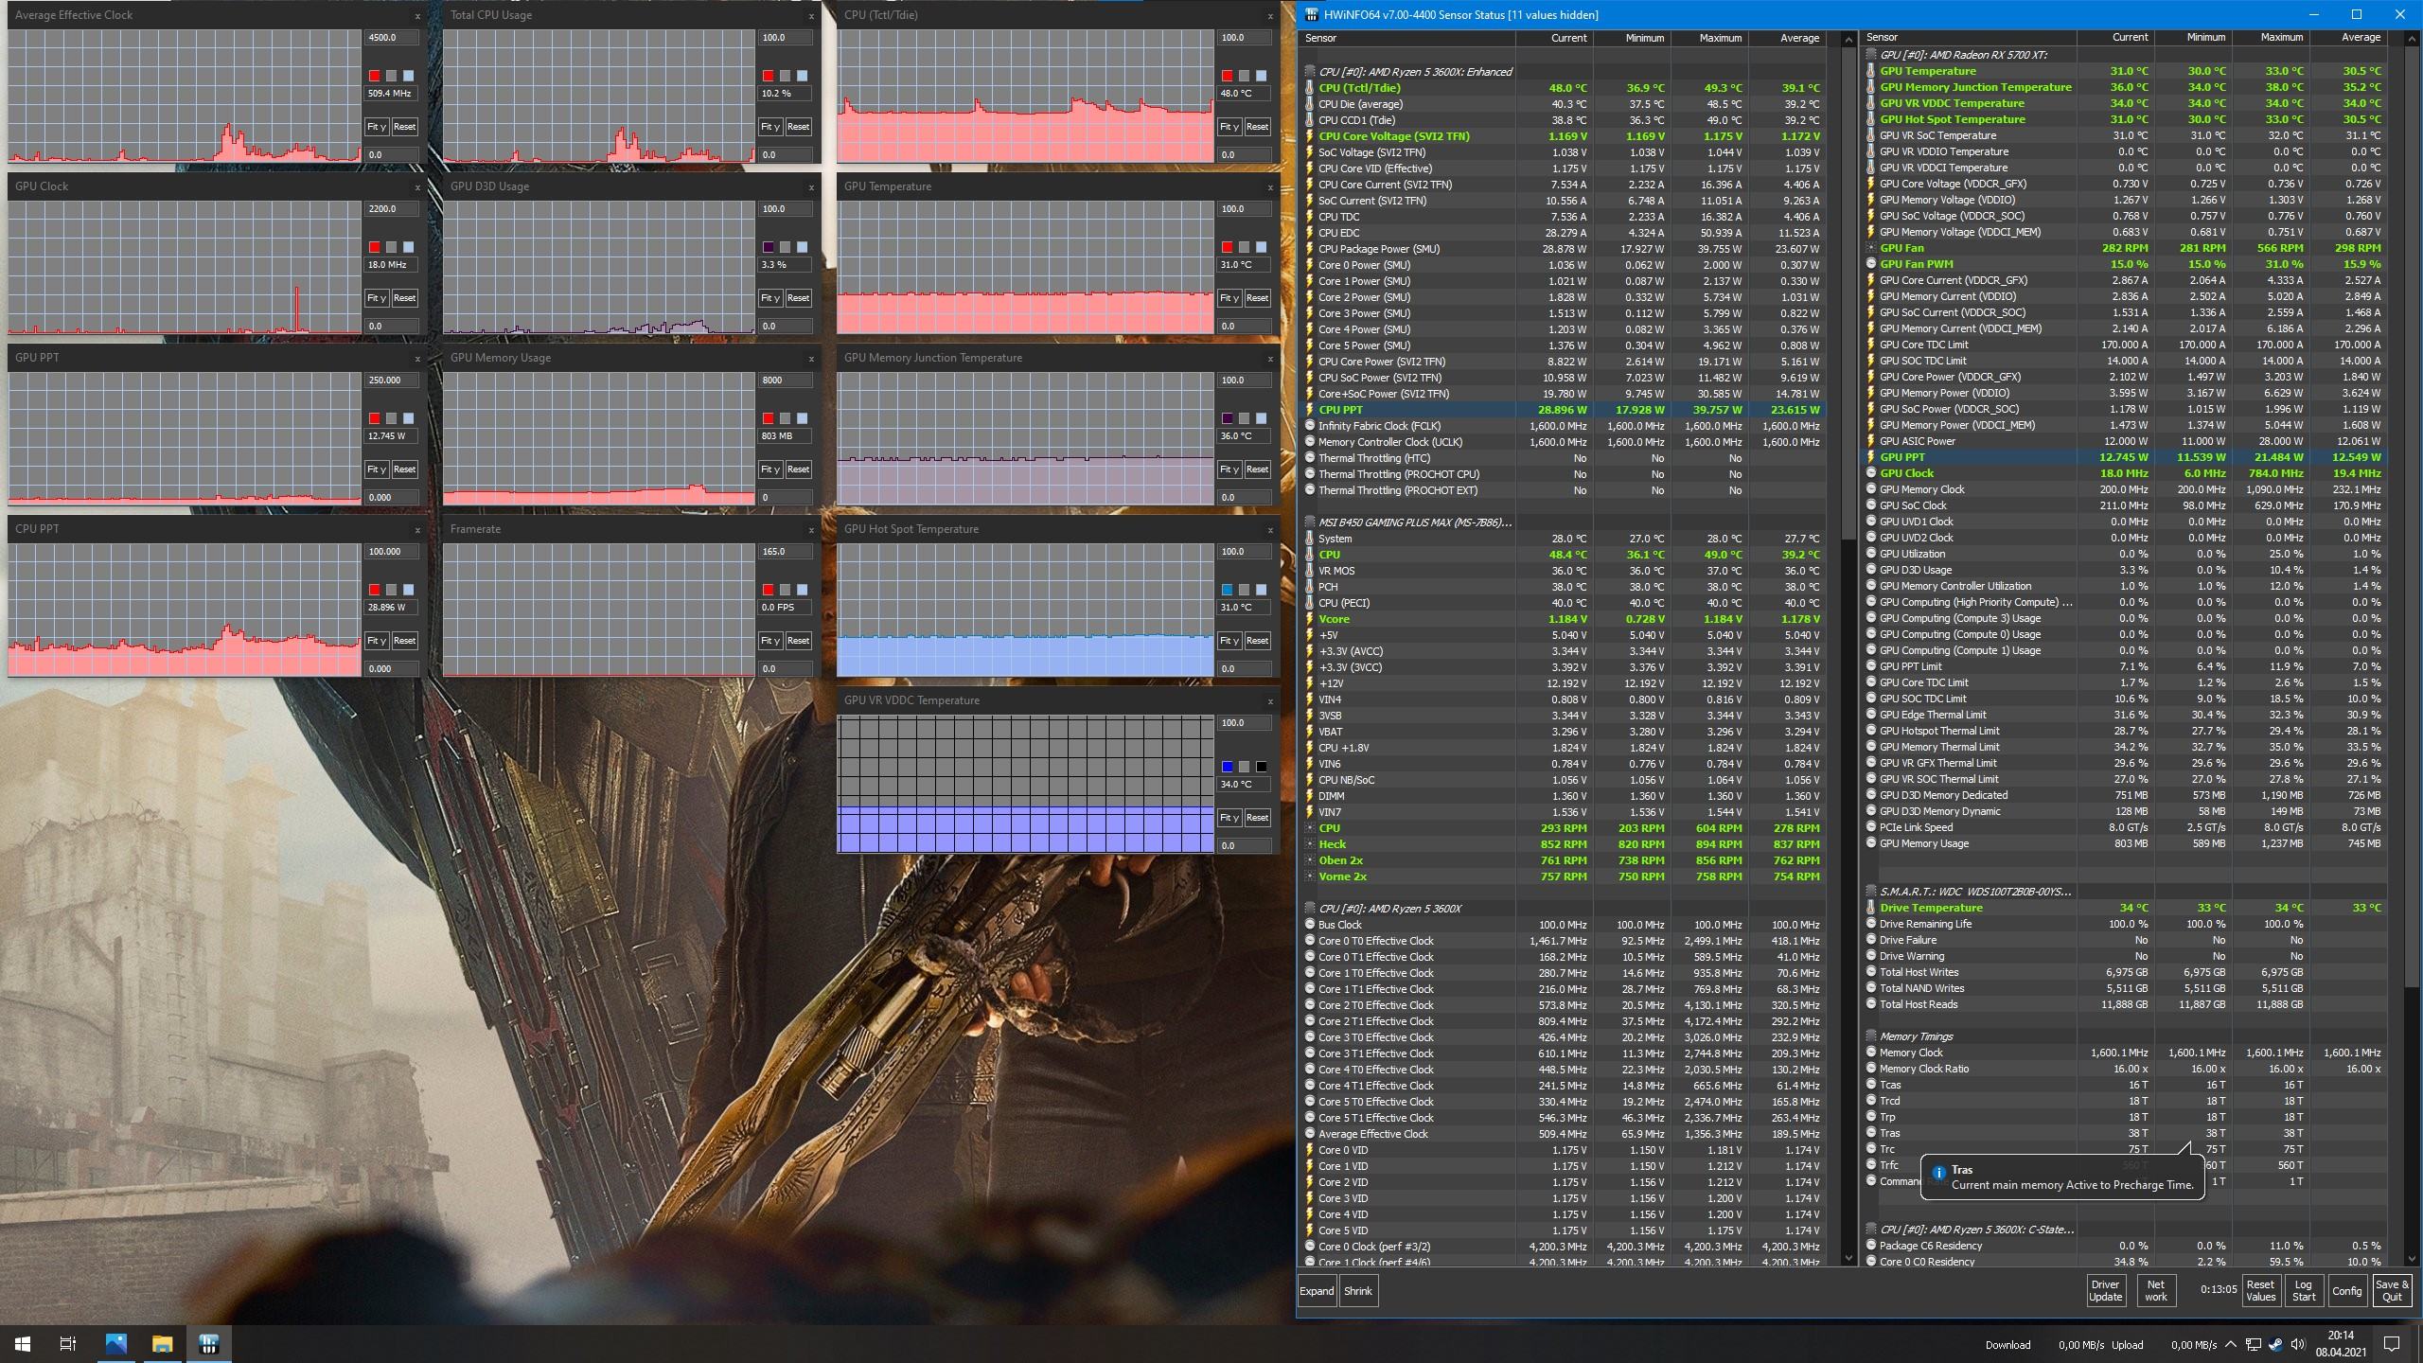Open Task View from the taskbar
The image size is (2423, 1363).
tap(68, 1344)
